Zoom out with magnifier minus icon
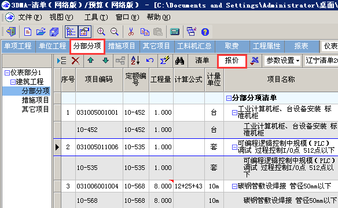Viewport: 338px width, 208px height. (115, 32)
